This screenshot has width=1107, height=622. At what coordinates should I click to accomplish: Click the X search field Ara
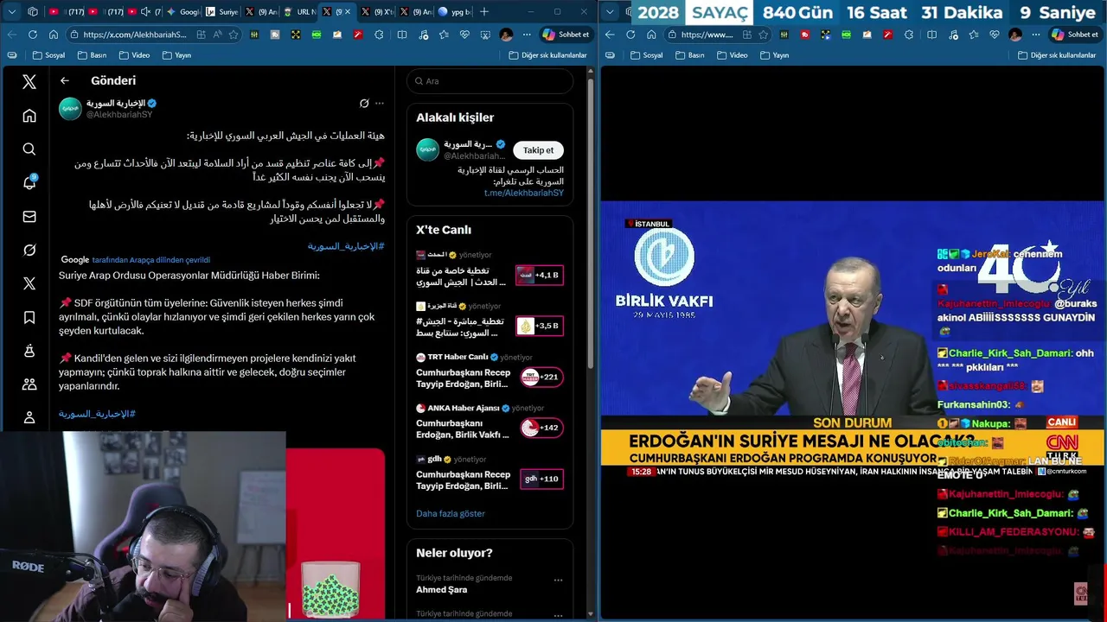pos(490,81)
